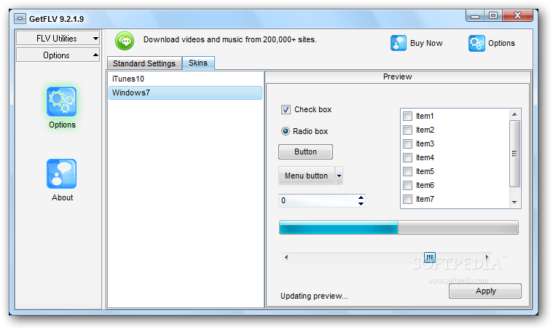The image size is (553, 330).
Task: Click the green chat bubble icon
Action: tap(125, 41)
